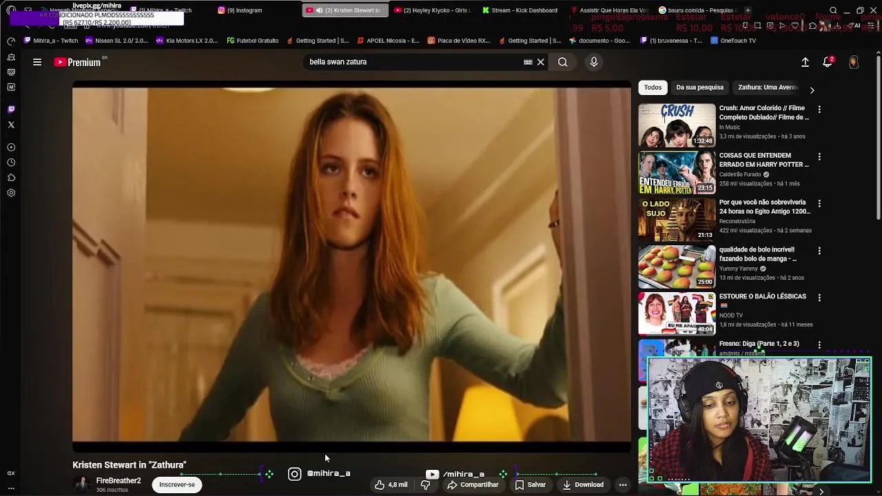Subscribe with Inscrever-se button

(x=177, y=485)
